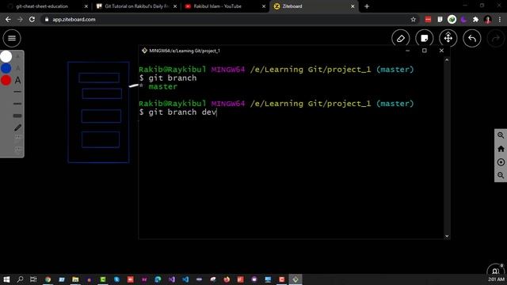Image resolution: width=507 pixels, height=285 pixels.
Task: Close the YouTube tab
Action: click(264, 6)
